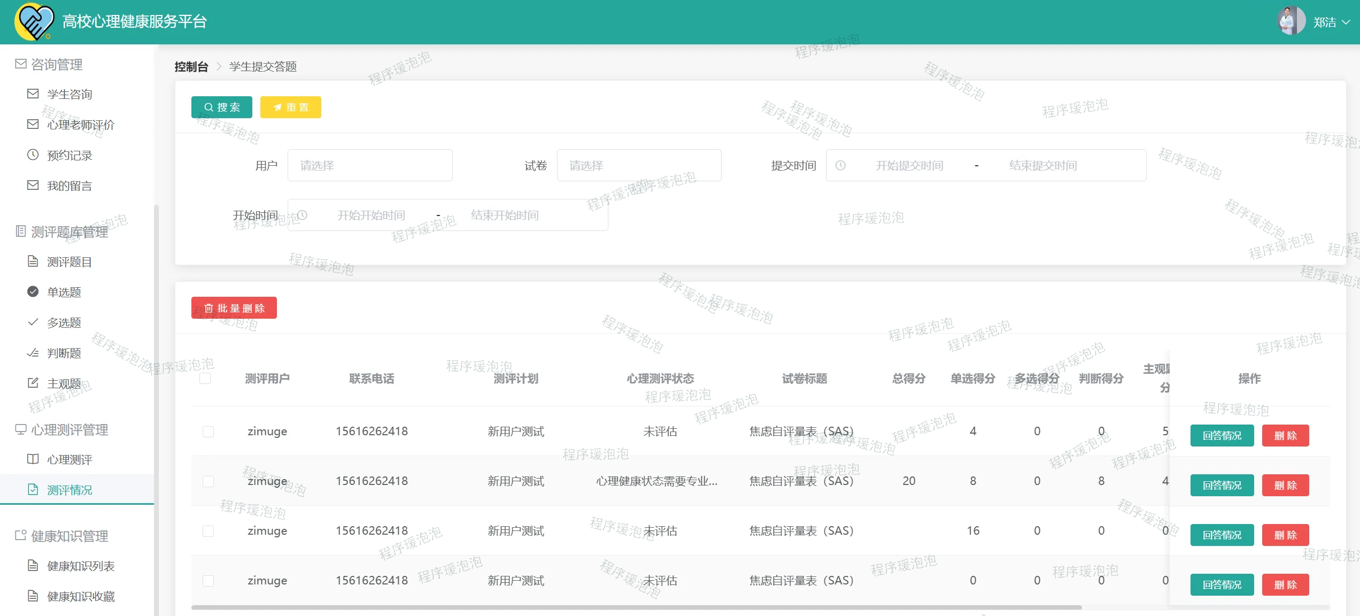The height and width of the screenshot is (616, 1360).
Task: Check the first zimuge row checkbox
Action: [x=208, y=432]
